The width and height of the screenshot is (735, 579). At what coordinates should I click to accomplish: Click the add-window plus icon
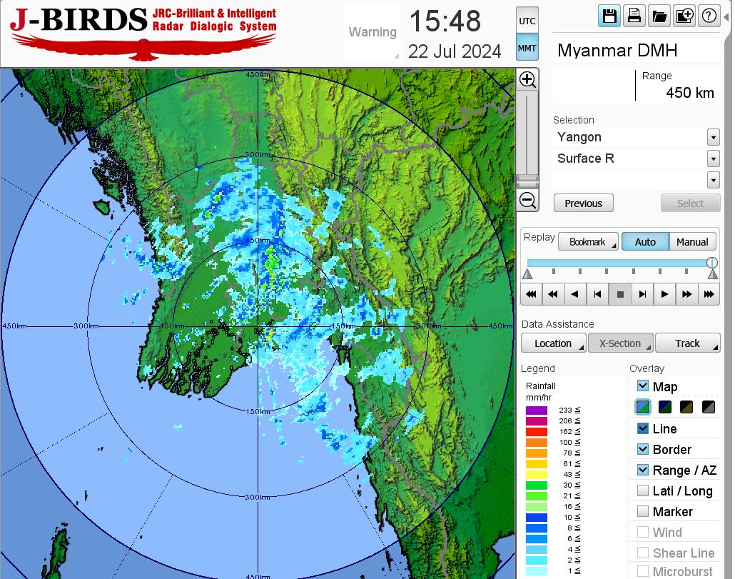tap(684, 16)
